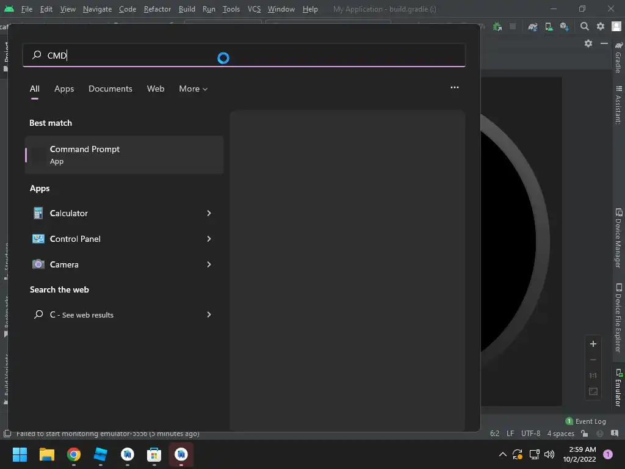Image resolution: width=625 pixels, height=469 pixels.
Task: Click 'C - See web results' link
Action: point(81,314)
